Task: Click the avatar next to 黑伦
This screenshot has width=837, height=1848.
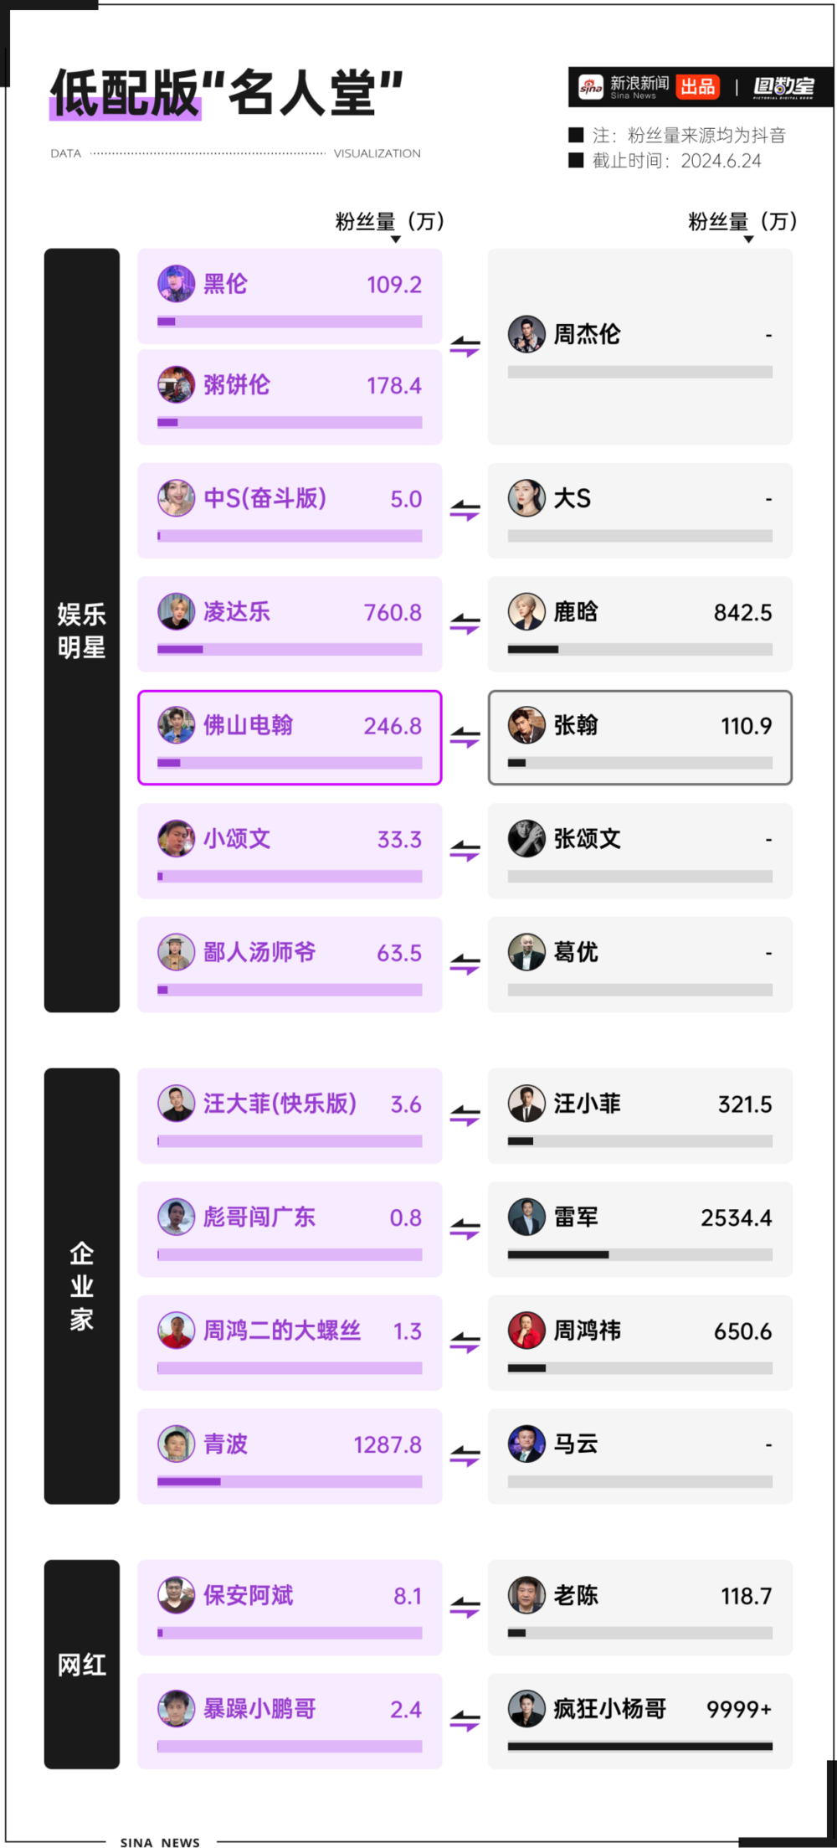Action: 177,284
